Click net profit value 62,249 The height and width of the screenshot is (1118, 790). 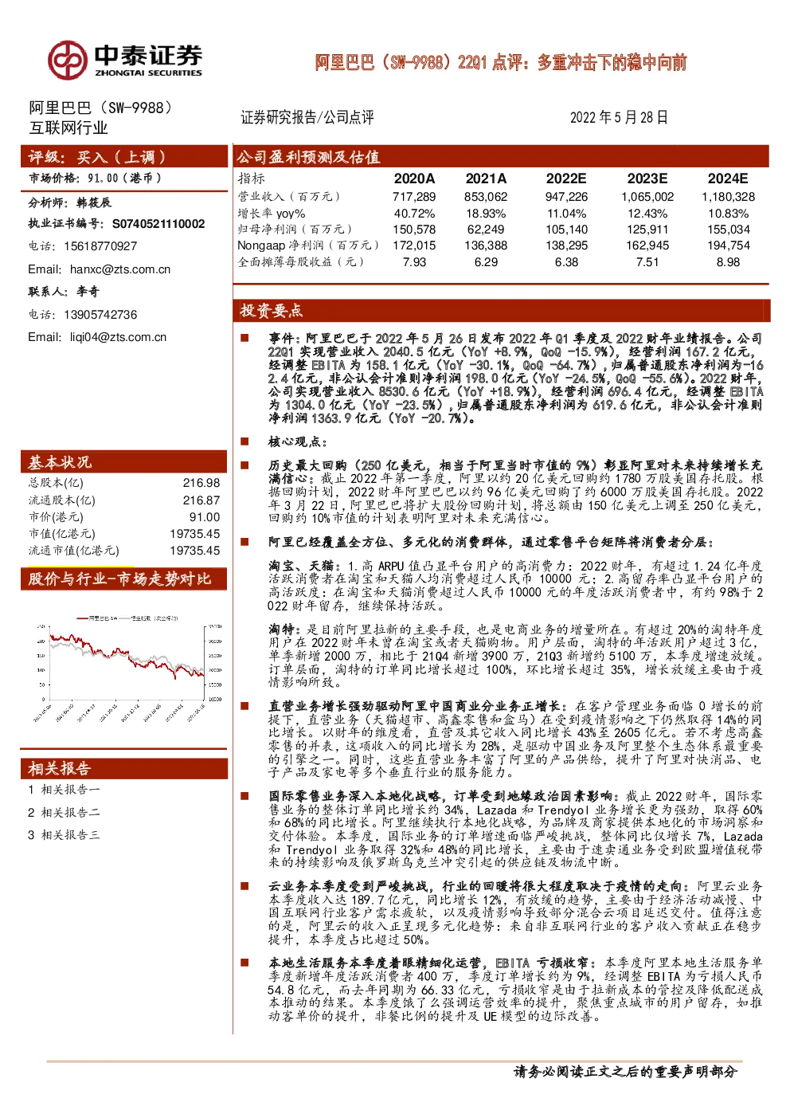[x=486, y=229]
